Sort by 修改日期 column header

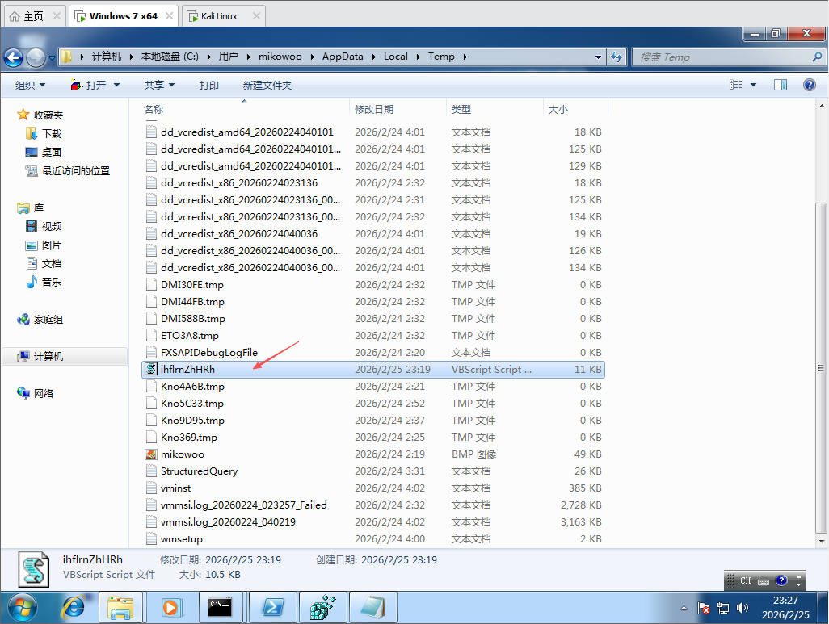coord(374,109)
